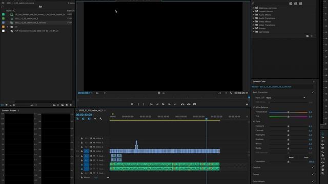This screenshot has width=328, height=184.
Task: Click Mark Out in Program monitor
Action: point(143,104)
